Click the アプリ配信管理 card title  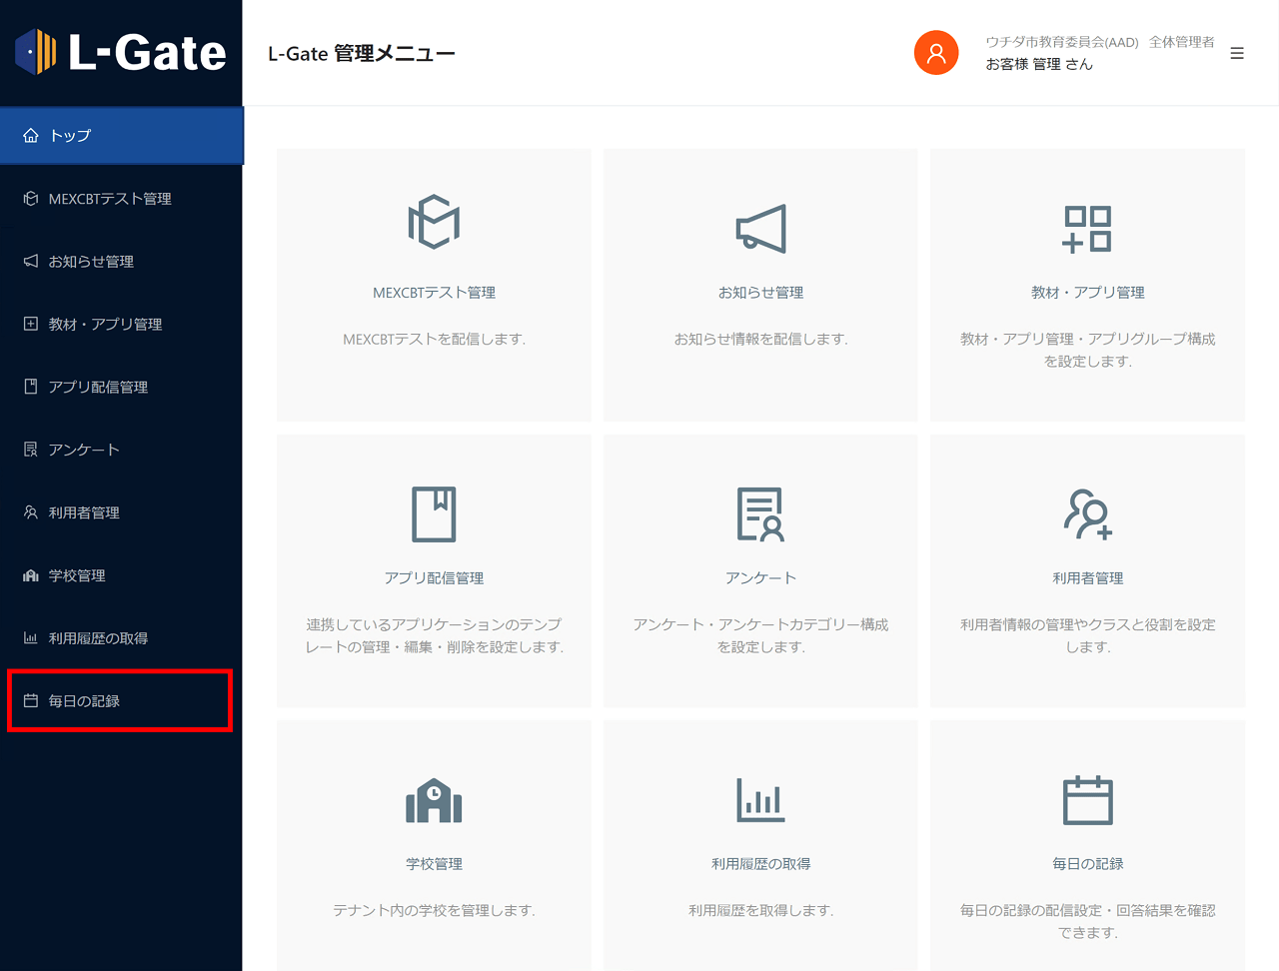pos(434,578)
